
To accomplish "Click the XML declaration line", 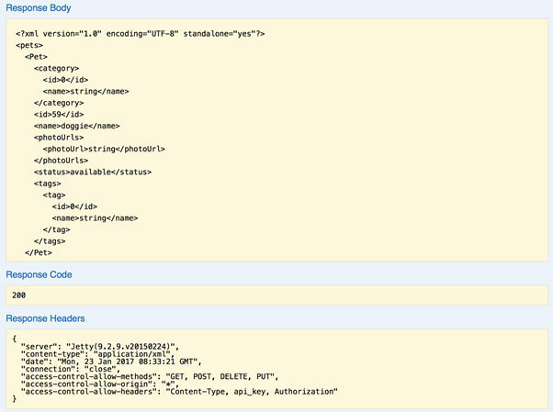I will point(140,34).
